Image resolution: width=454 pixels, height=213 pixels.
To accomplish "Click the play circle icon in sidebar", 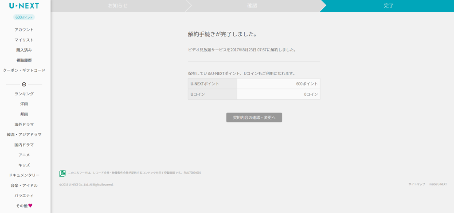I will tap(24, 85).
